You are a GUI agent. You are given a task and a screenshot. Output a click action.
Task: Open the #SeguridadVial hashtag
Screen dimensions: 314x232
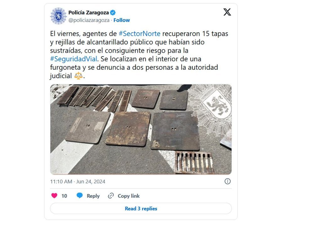74,59
